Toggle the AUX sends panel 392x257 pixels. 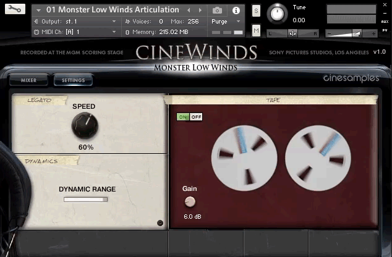tap(385, 22)
